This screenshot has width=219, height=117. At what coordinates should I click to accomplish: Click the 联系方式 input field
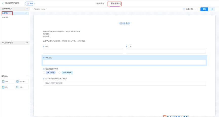point(124,62)
